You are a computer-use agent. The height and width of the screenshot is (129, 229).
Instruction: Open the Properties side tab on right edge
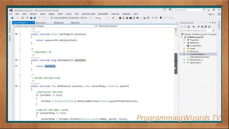point(219,25)
